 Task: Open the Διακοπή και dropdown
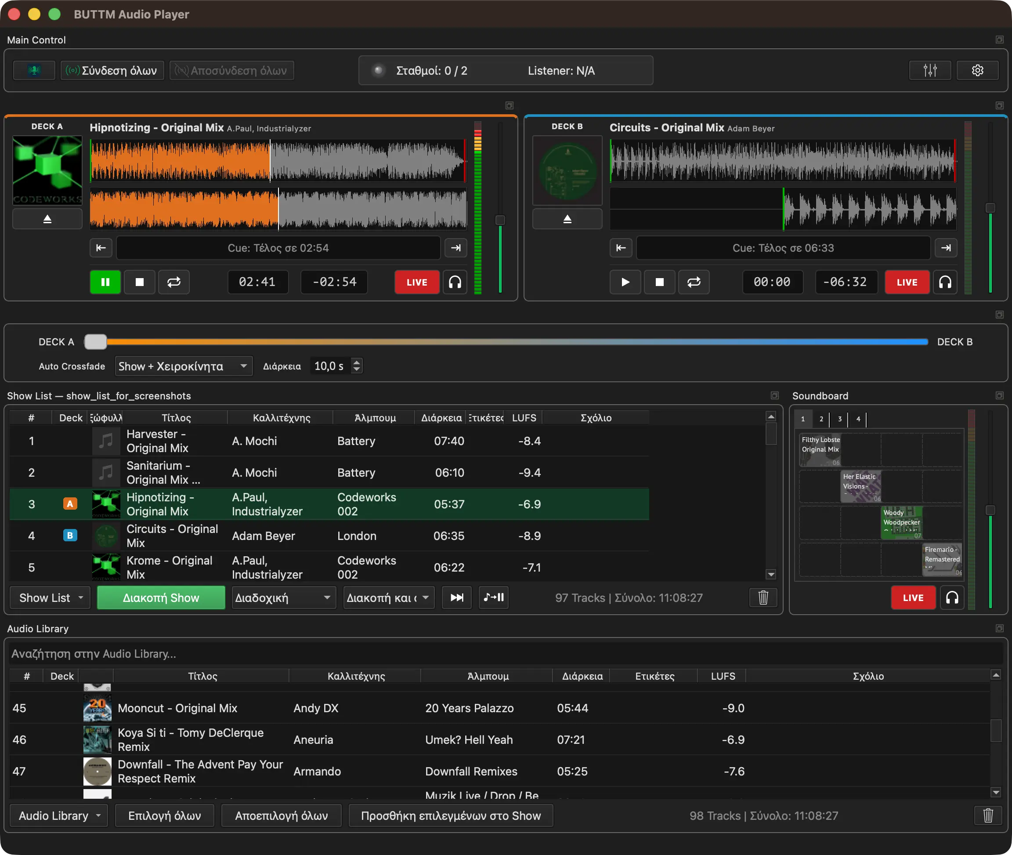(x=389, y=597)
